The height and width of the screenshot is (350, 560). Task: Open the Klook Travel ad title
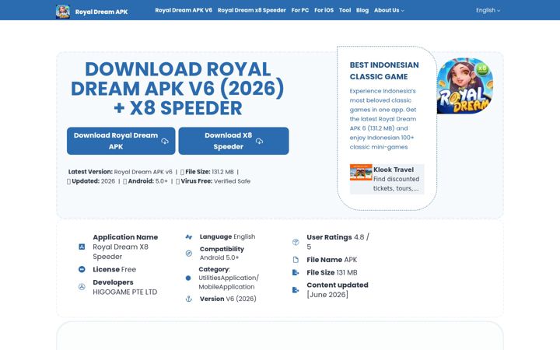(394, 170)
